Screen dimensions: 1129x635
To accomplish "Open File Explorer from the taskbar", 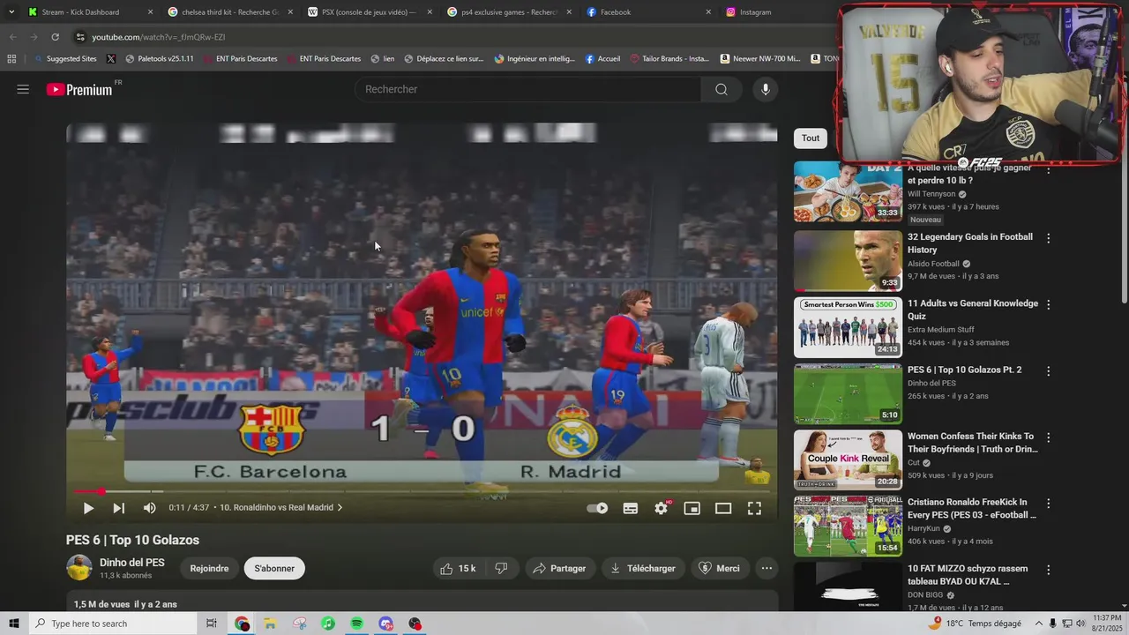I will click(x=270, y=624).
